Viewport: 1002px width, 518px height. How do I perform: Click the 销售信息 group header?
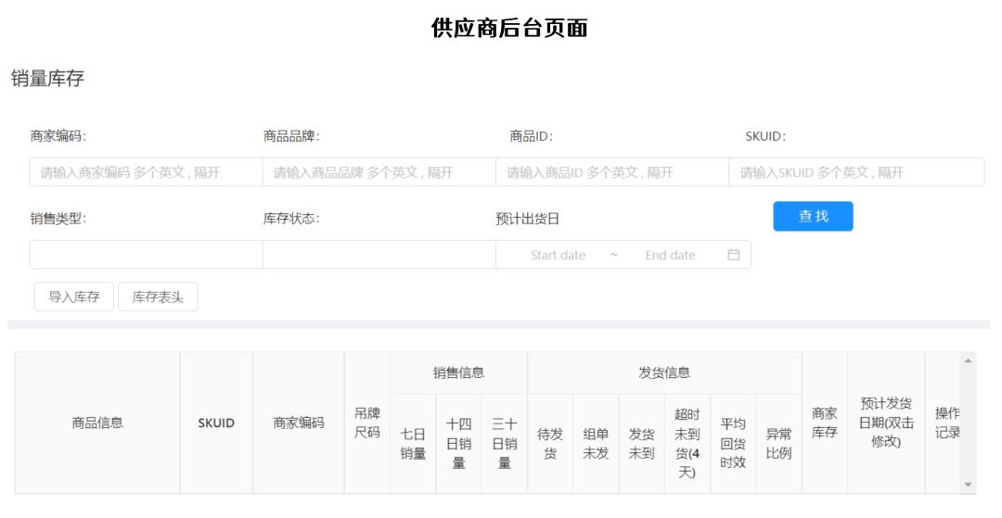459,373
